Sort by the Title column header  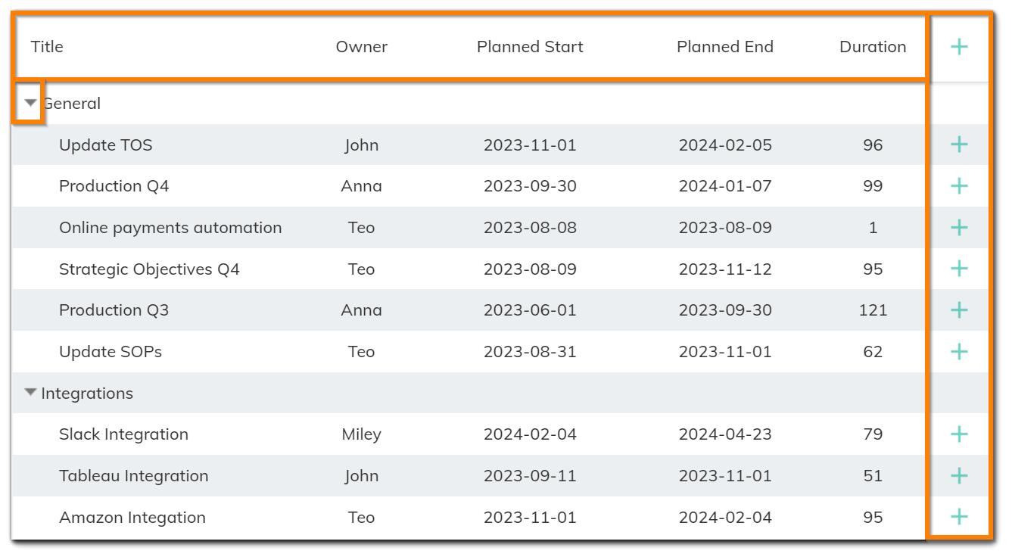(47, 47)
